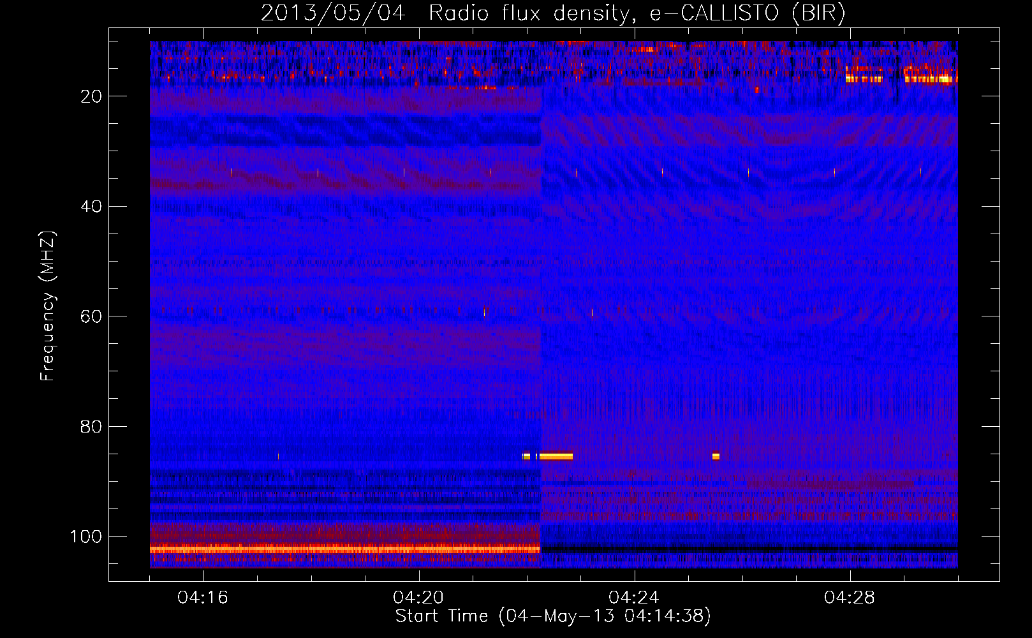Click the small isolated burst near 04:25:30
The image size is (1032, 638).
pyautogui.click(x=716, y=456)
